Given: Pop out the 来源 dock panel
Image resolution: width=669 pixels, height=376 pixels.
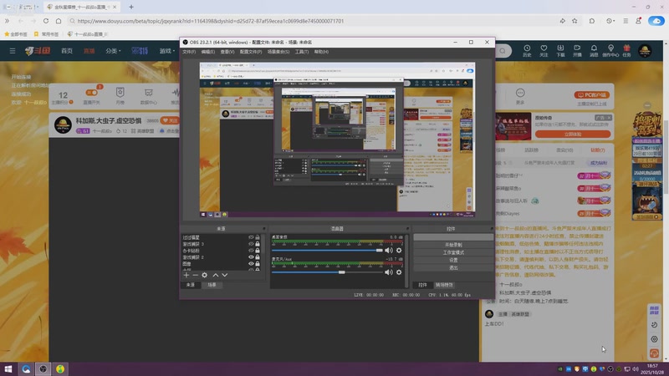Looking at the screenshot, I should 264,229.
